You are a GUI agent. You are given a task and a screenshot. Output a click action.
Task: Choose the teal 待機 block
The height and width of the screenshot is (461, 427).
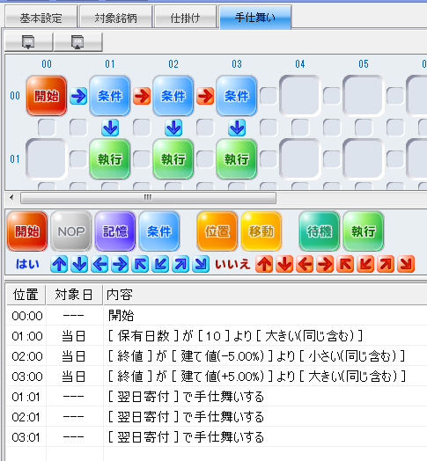coord(320,231)
